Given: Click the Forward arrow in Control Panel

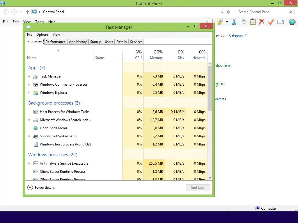Looking at the screenshot, I should click(14, 12).
